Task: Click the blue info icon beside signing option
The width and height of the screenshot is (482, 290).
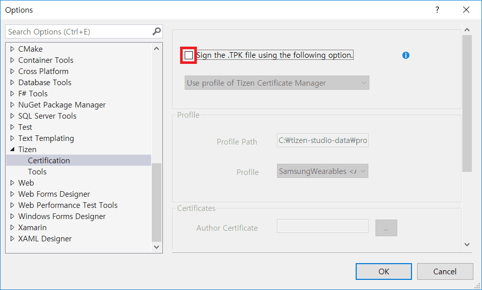Action: 406,55
